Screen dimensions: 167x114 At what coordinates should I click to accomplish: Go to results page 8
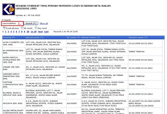click(22, 31)
